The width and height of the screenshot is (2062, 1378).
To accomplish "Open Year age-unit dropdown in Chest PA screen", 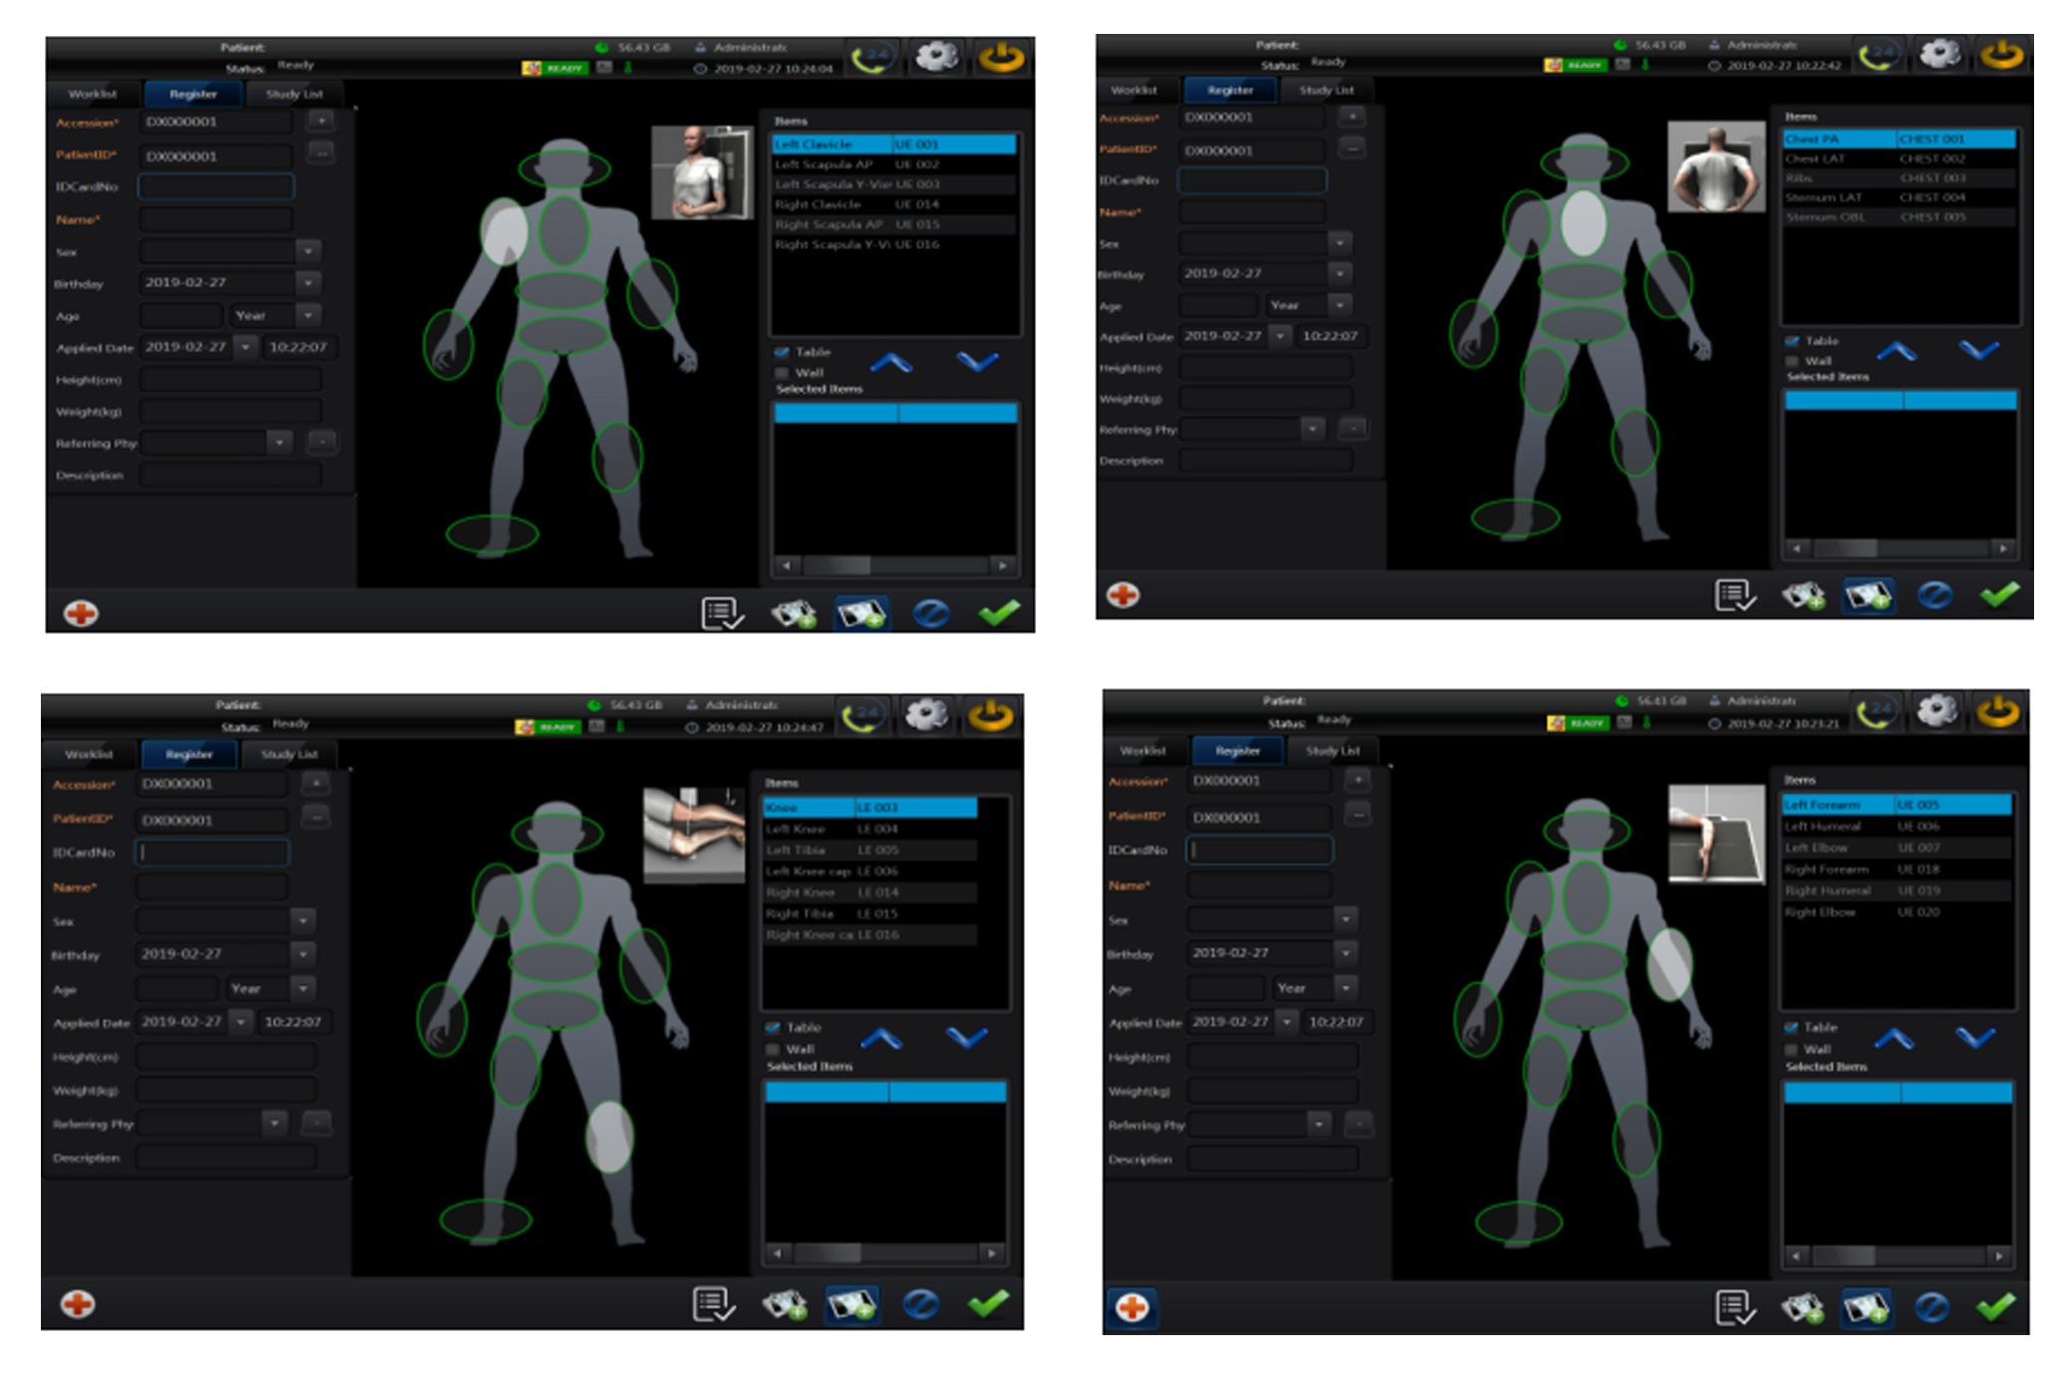I will tap(1339, 304).
